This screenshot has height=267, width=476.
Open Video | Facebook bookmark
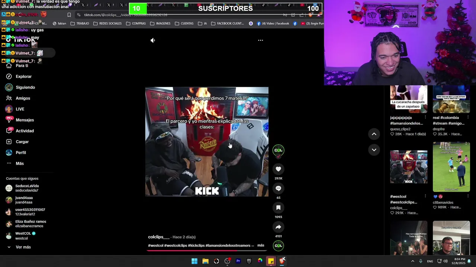(x=273, y=23)
